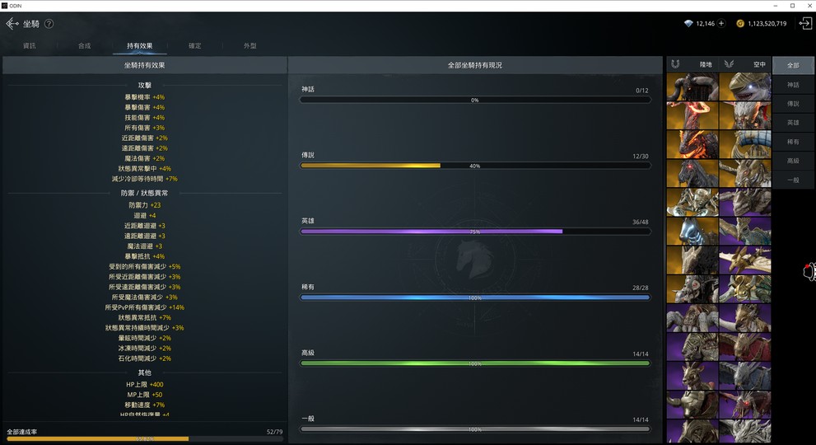Switch to the 資訊 tab
This screenshot has width=816, height=445.
pos(29,46)
